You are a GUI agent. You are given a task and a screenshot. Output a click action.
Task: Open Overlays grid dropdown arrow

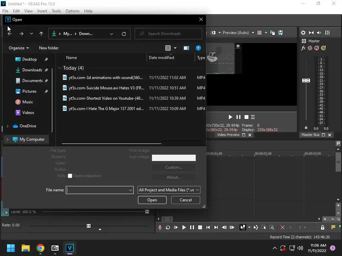[x=266, y=33]
